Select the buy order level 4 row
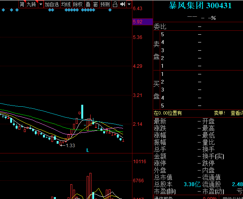 pyautogui.click(x=202, y=98)
